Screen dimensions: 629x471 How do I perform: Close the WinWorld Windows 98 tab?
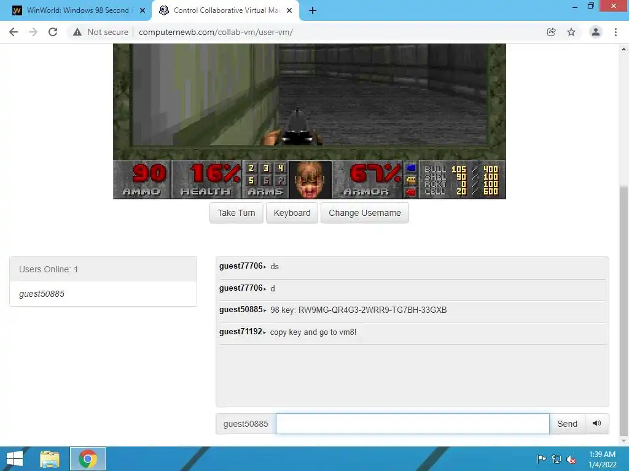pos(143,11)
